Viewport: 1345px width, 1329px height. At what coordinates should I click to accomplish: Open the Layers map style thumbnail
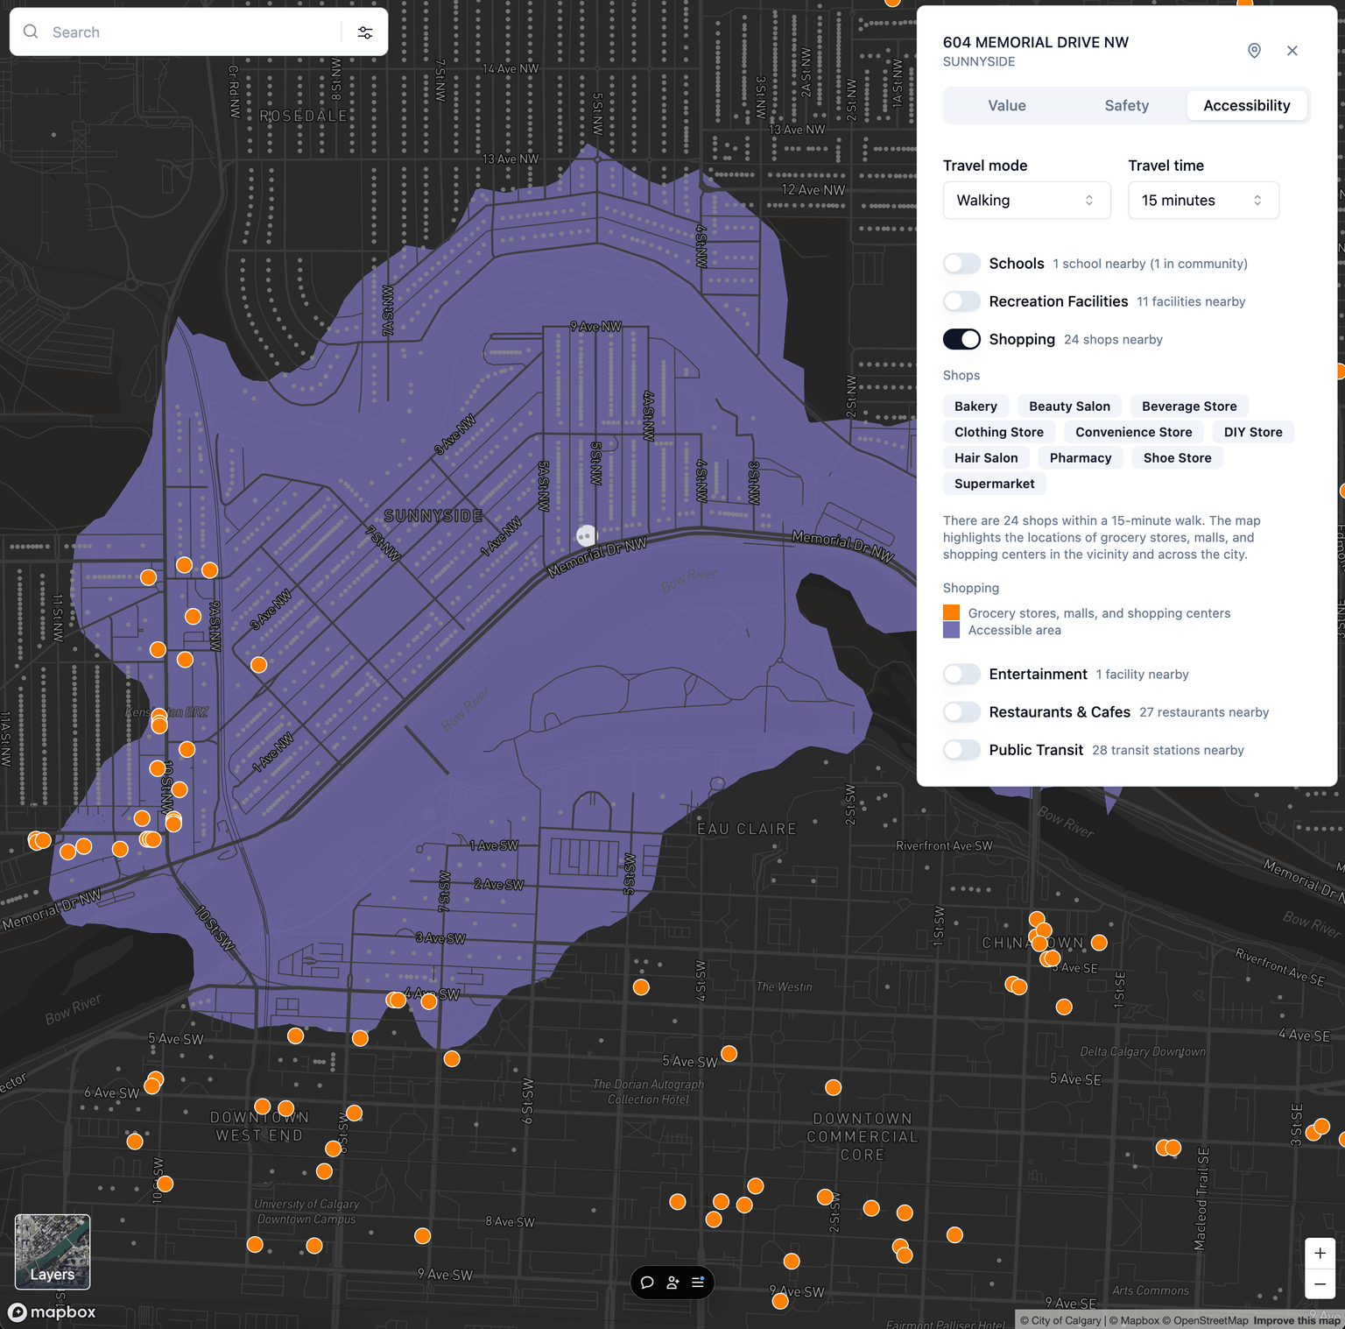pos(53,1251)
